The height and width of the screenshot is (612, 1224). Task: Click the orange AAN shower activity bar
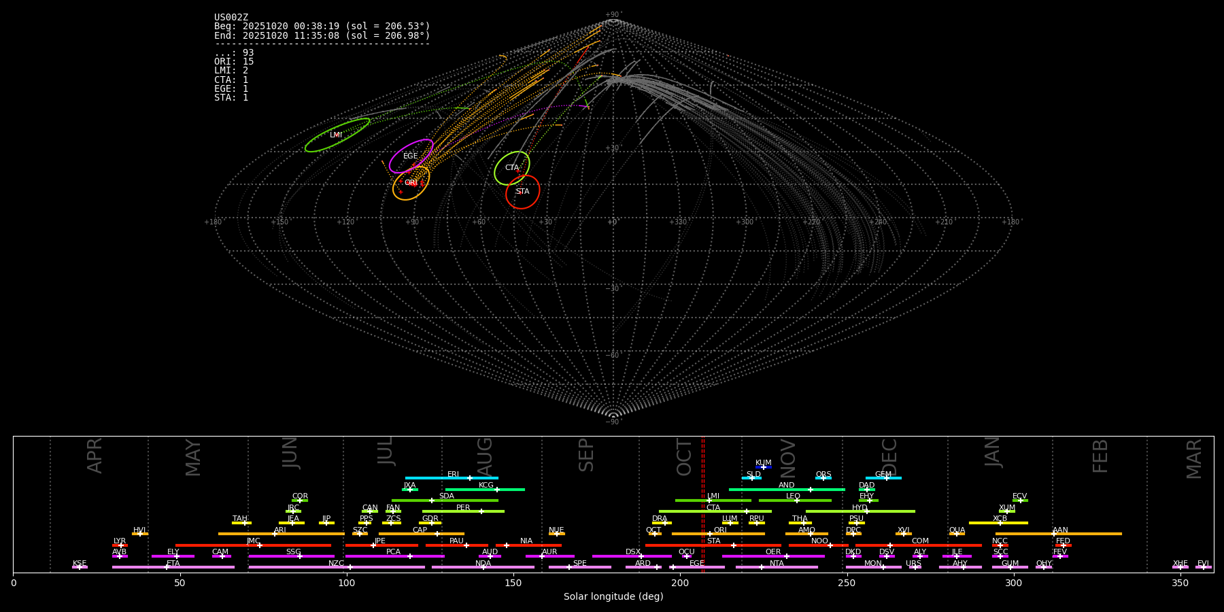click(x=1088, y=534)
